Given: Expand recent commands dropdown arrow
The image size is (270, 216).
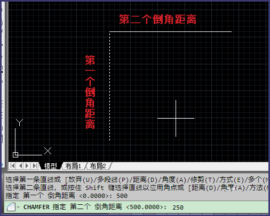Looking at the screenshot, I should pos(18,207).
